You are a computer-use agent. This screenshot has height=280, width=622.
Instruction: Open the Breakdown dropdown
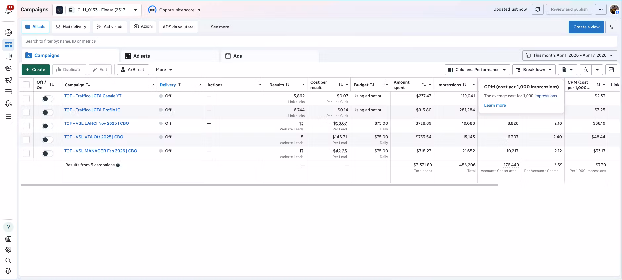[534, 70]
